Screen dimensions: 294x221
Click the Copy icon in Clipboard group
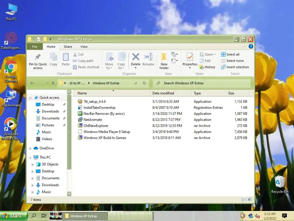coord(53,57)
